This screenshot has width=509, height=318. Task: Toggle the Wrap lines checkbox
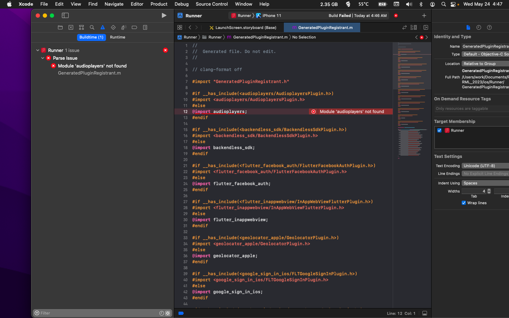coord(464,203)
